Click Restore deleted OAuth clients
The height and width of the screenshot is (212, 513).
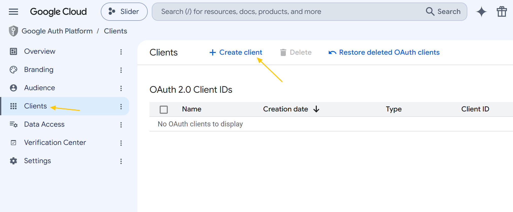384,52
